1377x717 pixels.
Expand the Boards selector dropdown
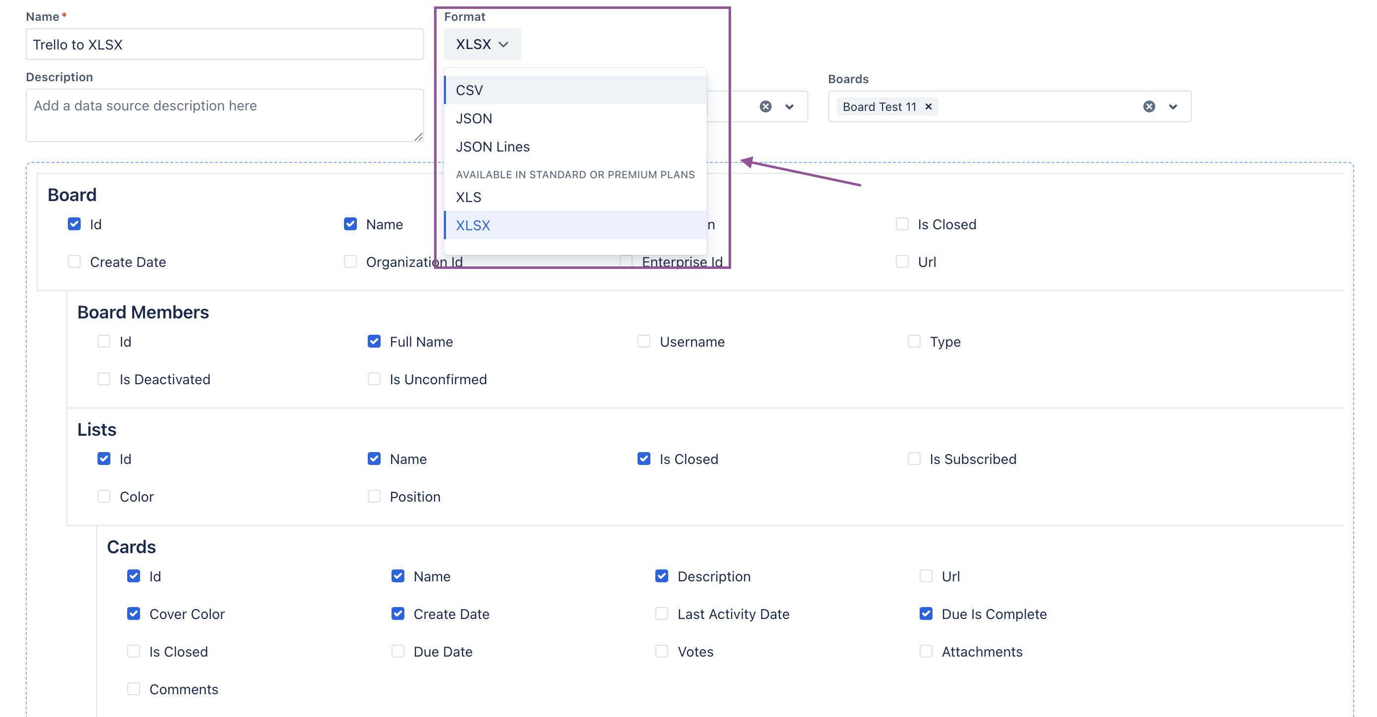pyautogui.click(x=1175, y=105)
